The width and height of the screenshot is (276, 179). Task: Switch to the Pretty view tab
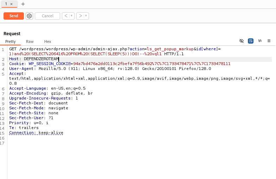click(11, 41)
